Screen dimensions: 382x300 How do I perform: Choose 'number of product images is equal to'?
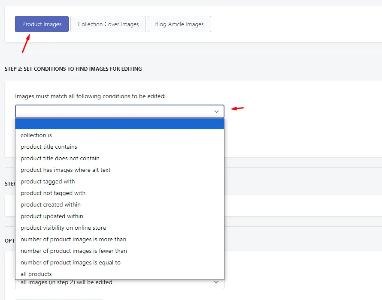(120, 262)
